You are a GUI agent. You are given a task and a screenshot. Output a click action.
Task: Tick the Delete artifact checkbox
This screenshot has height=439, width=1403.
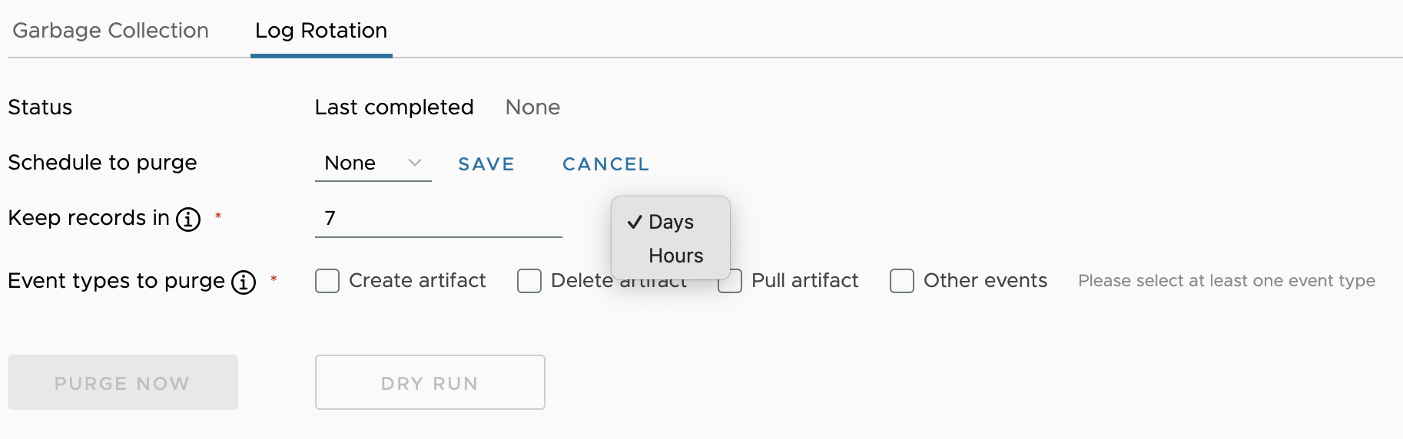[529, 281]
